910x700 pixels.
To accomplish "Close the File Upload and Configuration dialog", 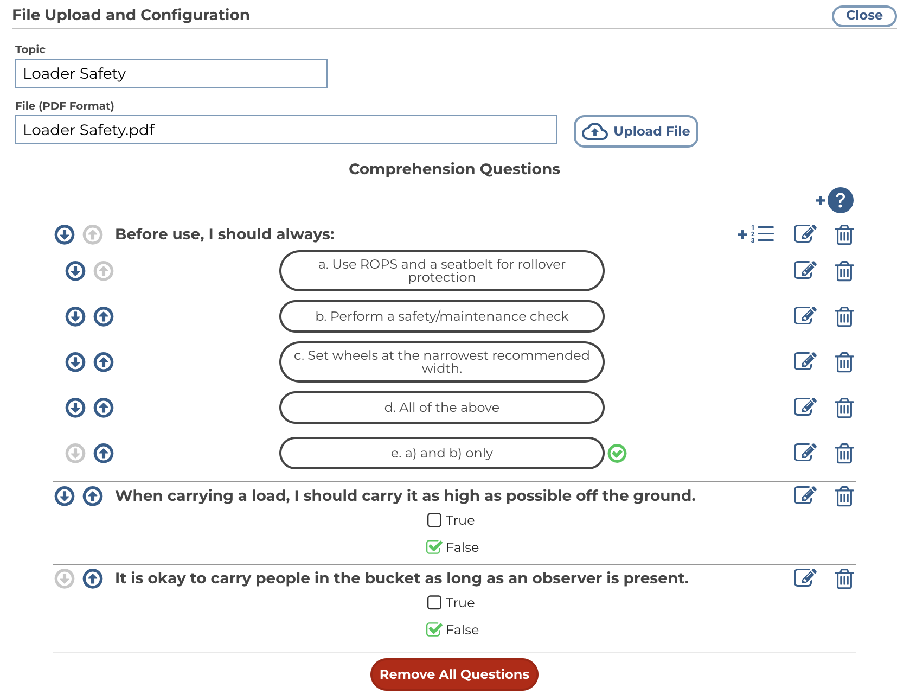I will click(x=864, y=16).
